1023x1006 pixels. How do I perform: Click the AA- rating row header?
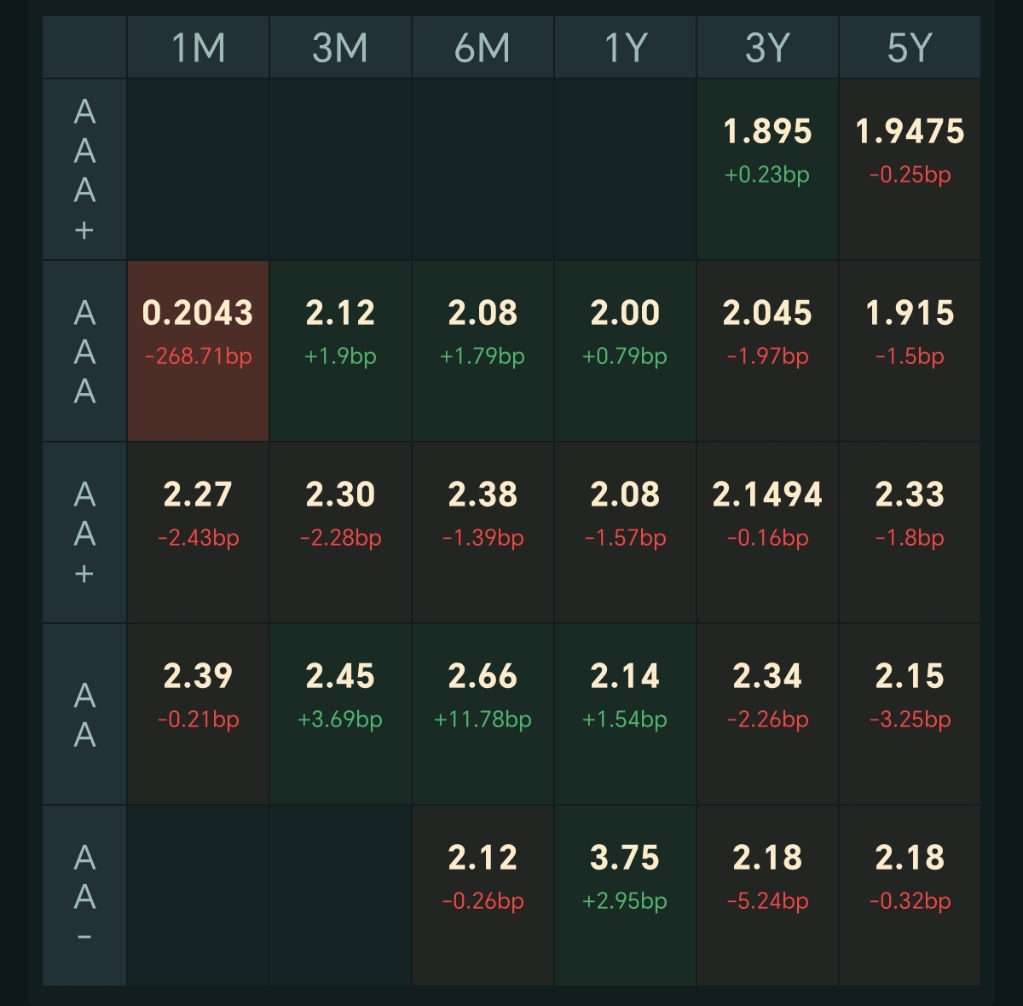pyautogui.click(x=84, y=895)
